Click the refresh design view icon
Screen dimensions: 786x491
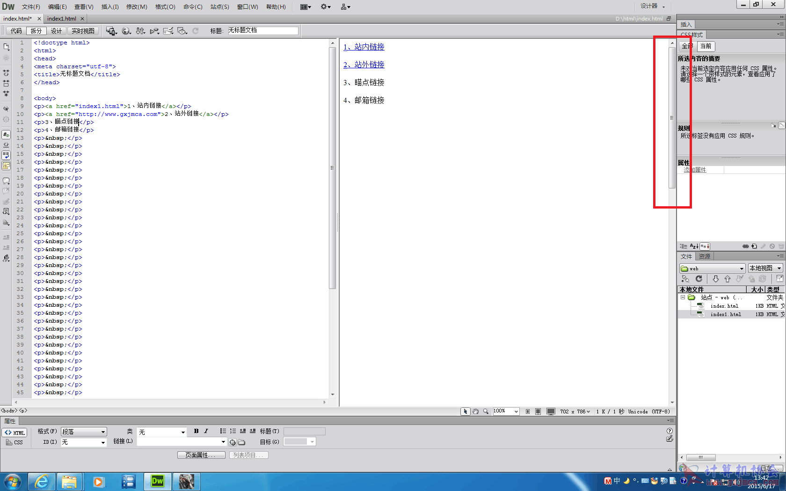[x=196, y=31]
